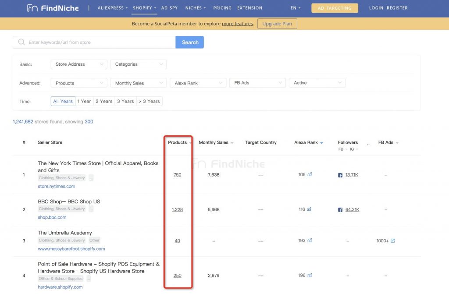Go to AD SPY page
449x294 pixels.
tap(170, 8)
